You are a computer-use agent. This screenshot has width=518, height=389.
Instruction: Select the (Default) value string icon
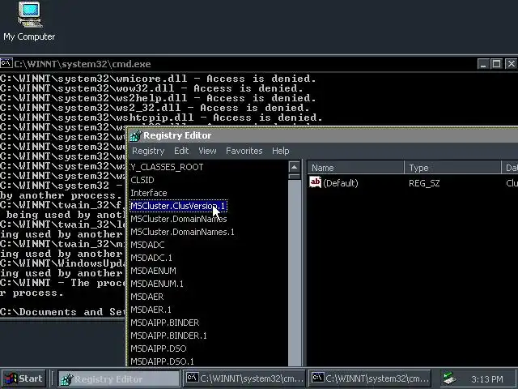pos(315,182)
